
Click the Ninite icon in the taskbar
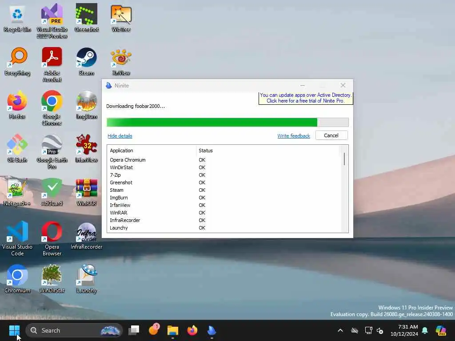point(212,330)
